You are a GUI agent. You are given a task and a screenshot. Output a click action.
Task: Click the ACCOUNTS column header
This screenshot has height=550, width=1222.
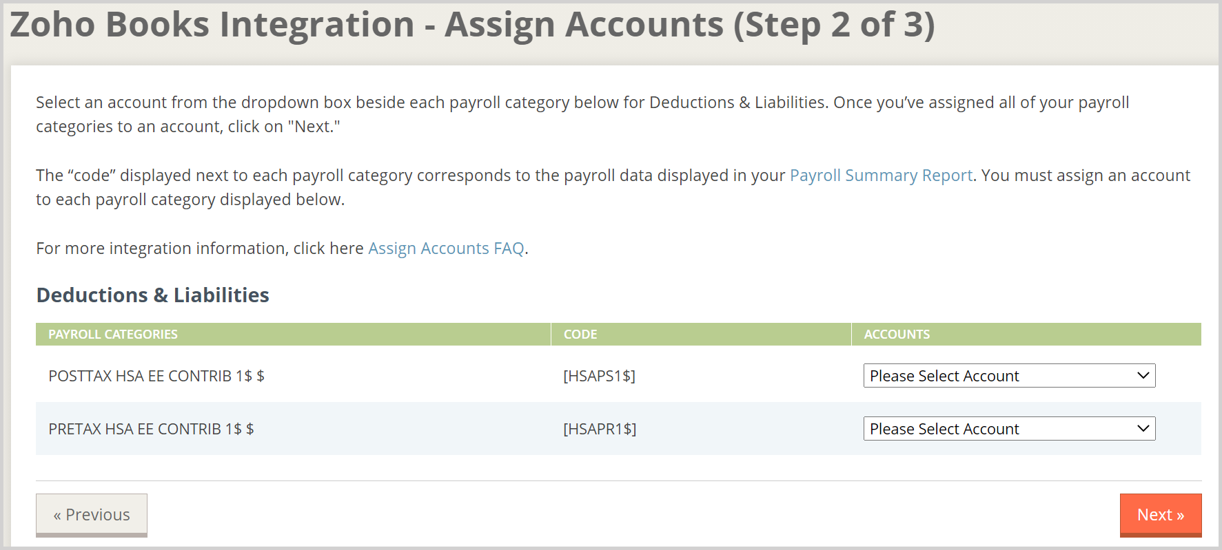(896, 334)
